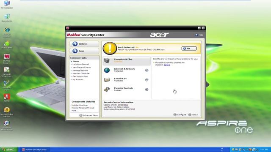
Task: Open the Recycle Bin desktop icon
Action: (x=7, y=18)
